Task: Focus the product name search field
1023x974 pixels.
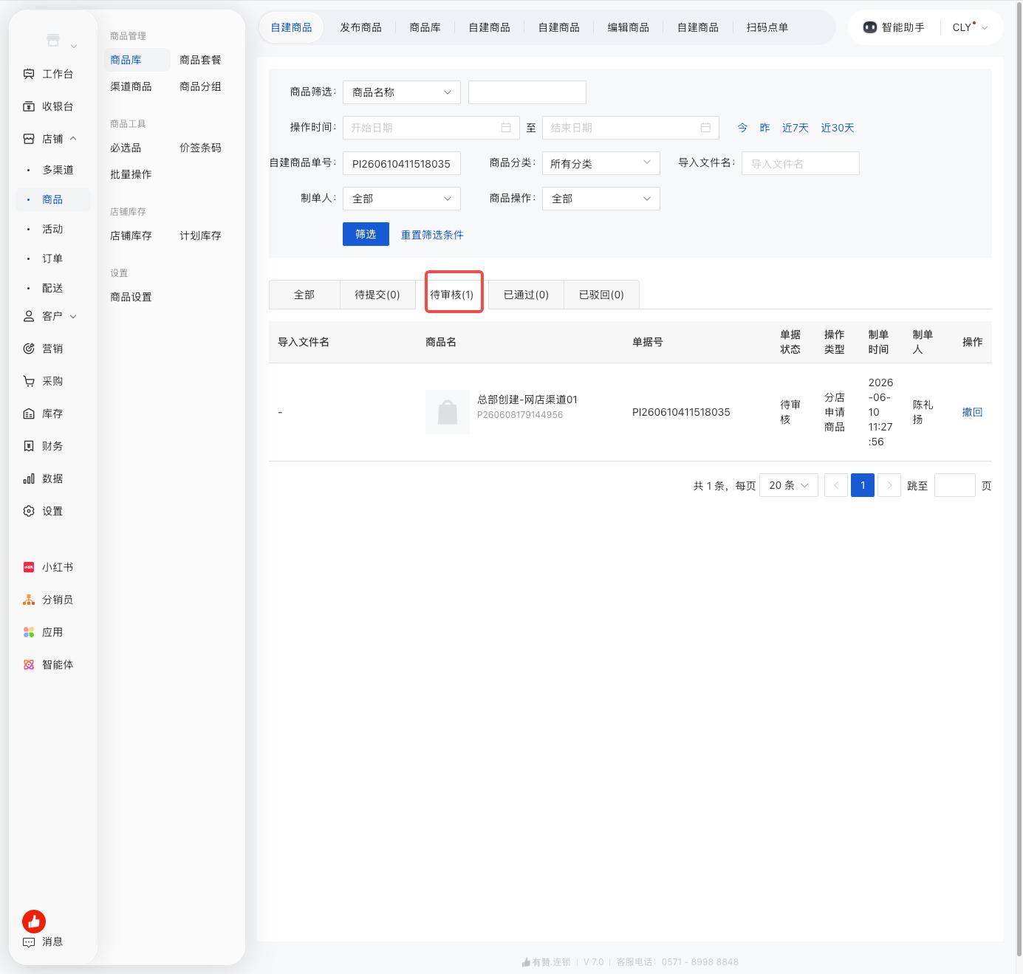Action: coord(527,92)
